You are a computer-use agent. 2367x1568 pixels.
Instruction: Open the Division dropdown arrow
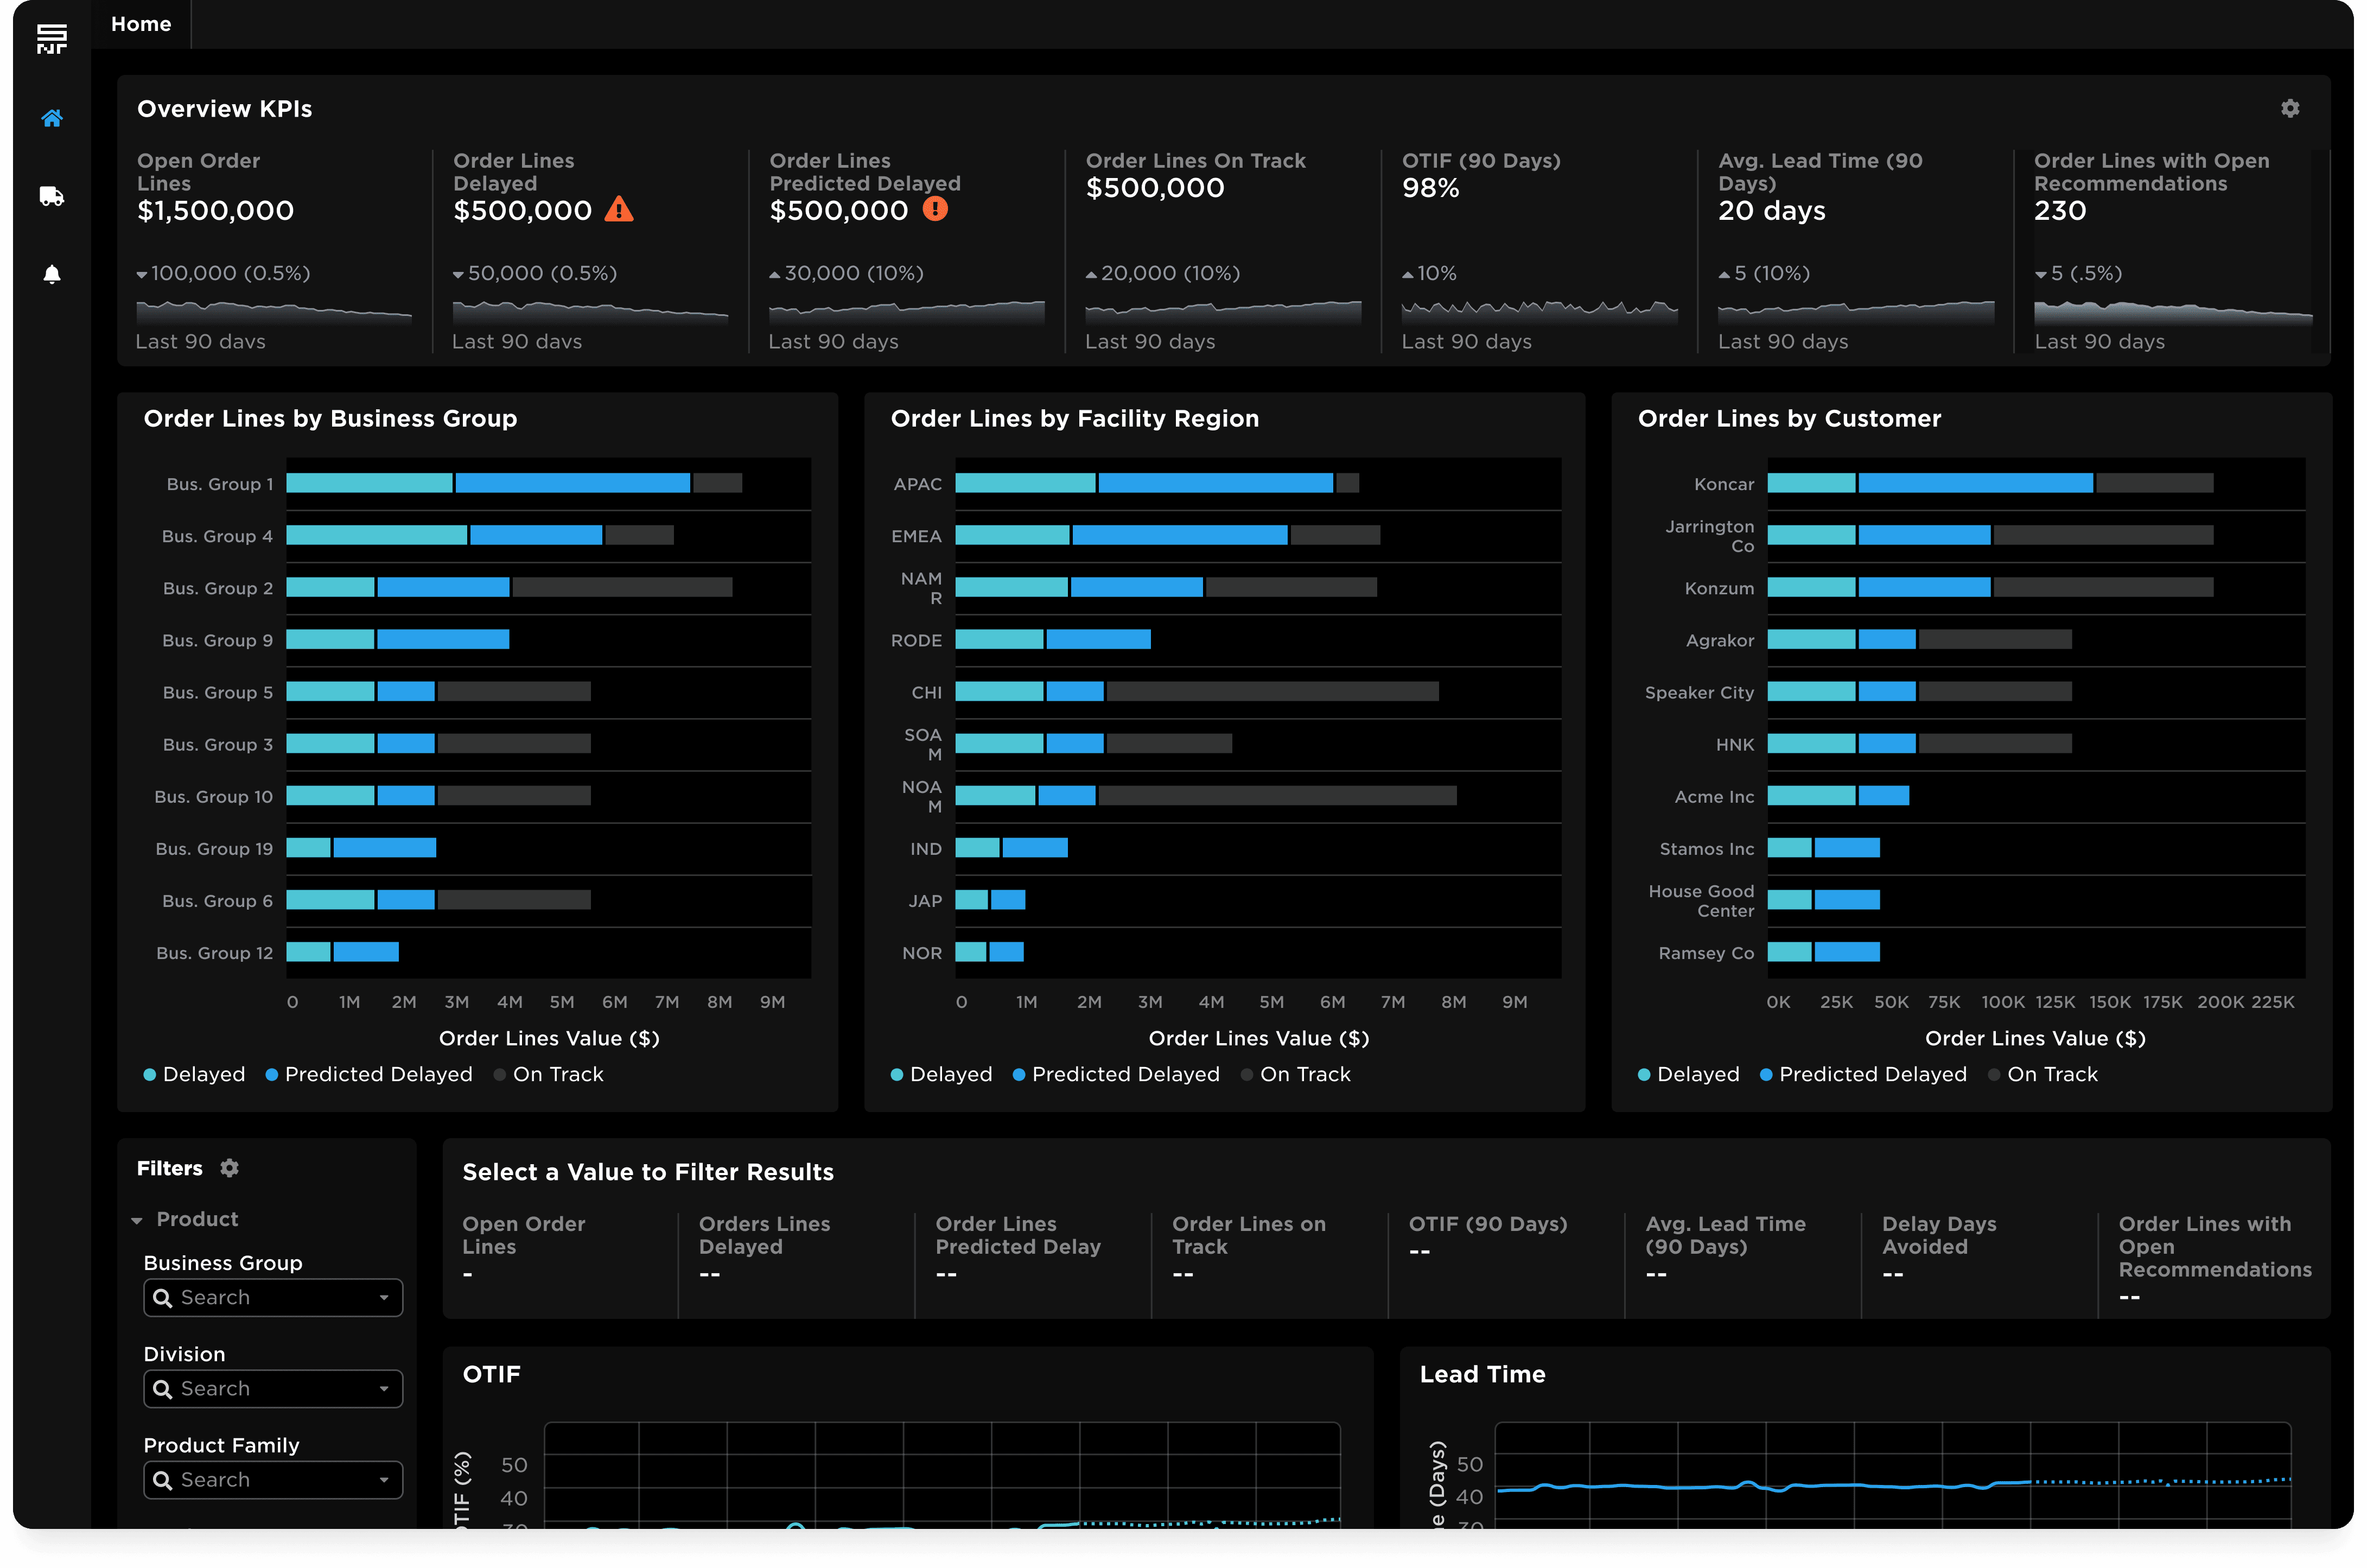pyautogui.click(x=384, y=1389)
